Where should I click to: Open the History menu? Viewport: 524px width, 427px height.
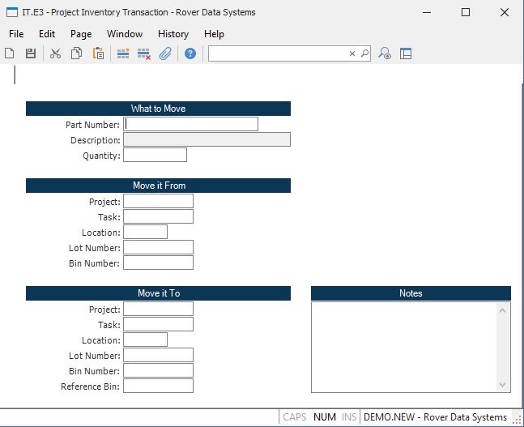[173, 34]
